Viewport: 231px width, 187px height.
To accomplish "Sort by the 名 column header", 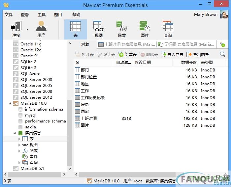I will point(93,63).
